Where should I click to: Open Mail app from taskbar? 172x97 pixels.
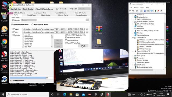[x=83, y=95]
